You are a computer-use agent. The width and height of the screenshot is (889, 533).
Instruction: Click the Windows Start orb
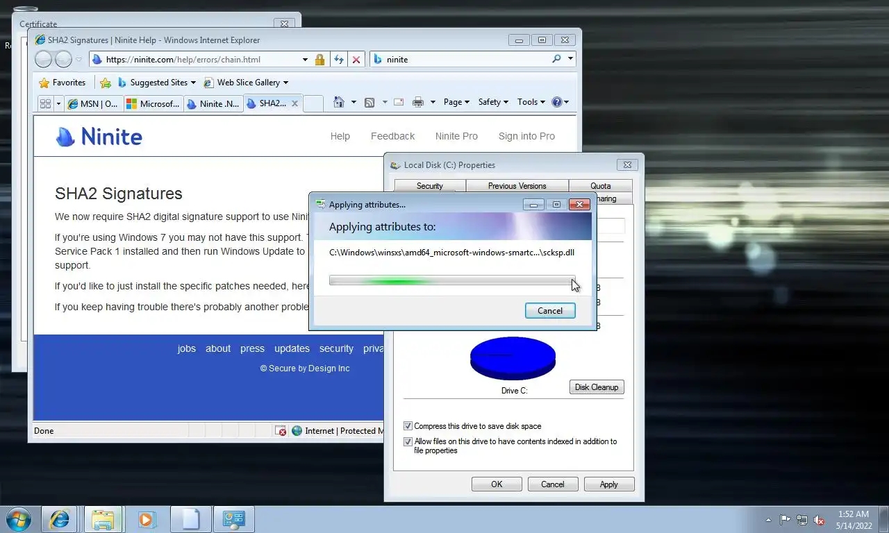[x=19, y=519]
